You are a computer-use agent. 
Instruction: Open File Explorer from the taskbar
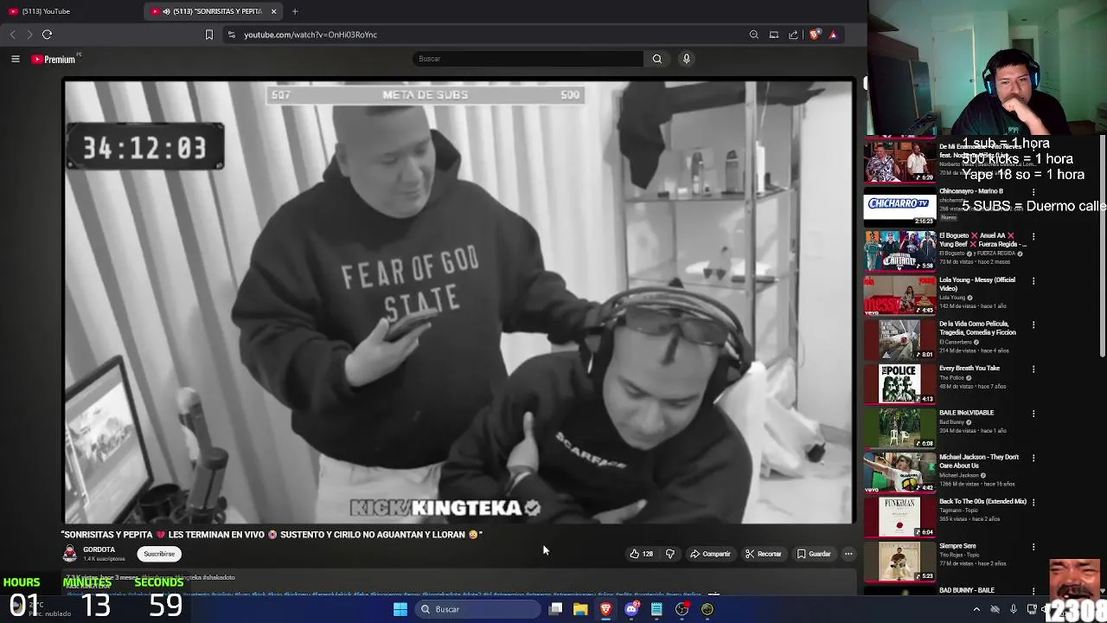point(580,609)
